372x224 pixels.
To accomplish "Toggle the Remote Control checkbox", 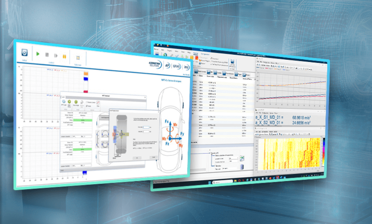I will (x=87, y=102).
